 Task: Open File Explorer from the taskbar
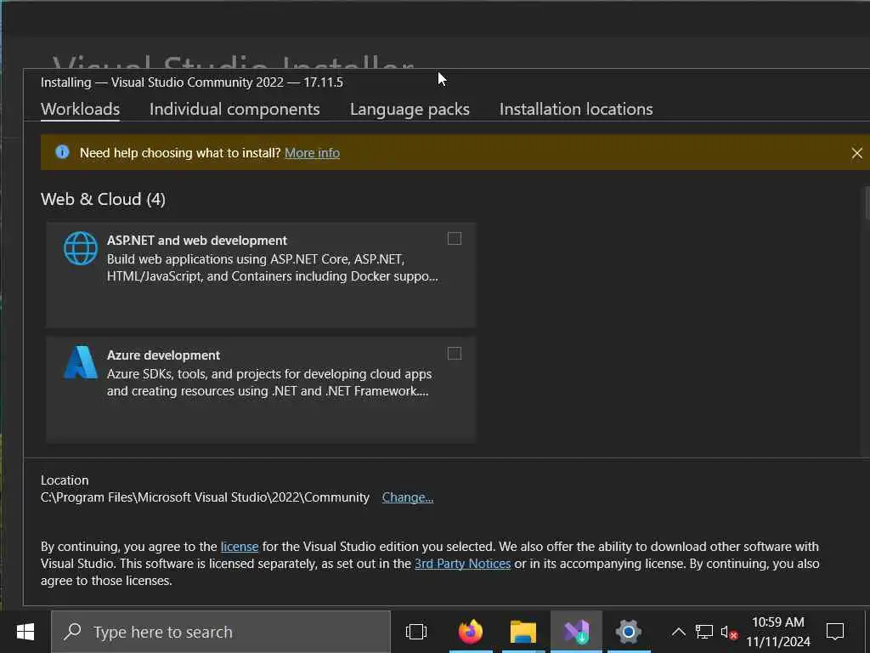523,632
